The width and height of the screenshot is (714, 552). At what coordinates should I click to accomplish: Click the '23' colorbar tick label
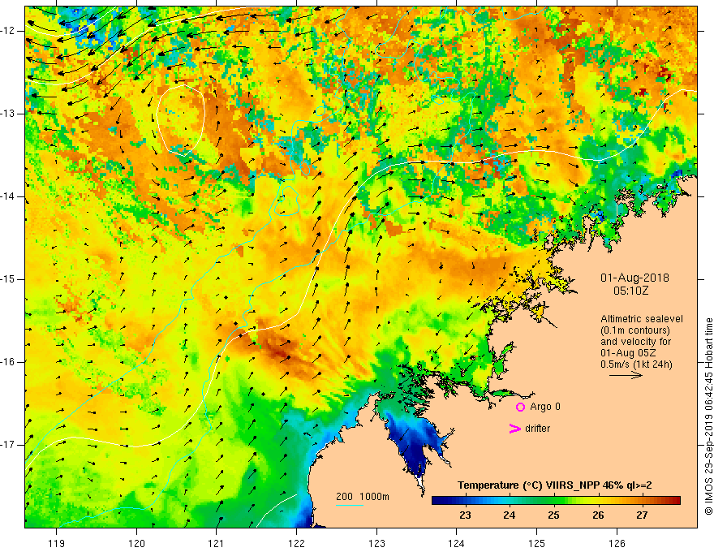point(465,515)
